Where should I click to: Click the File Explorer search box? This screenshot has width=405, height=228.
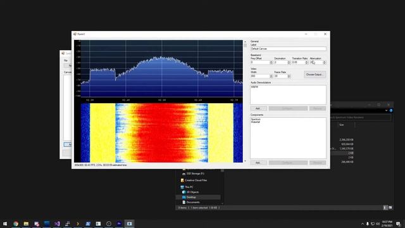[x=361, y=117]
